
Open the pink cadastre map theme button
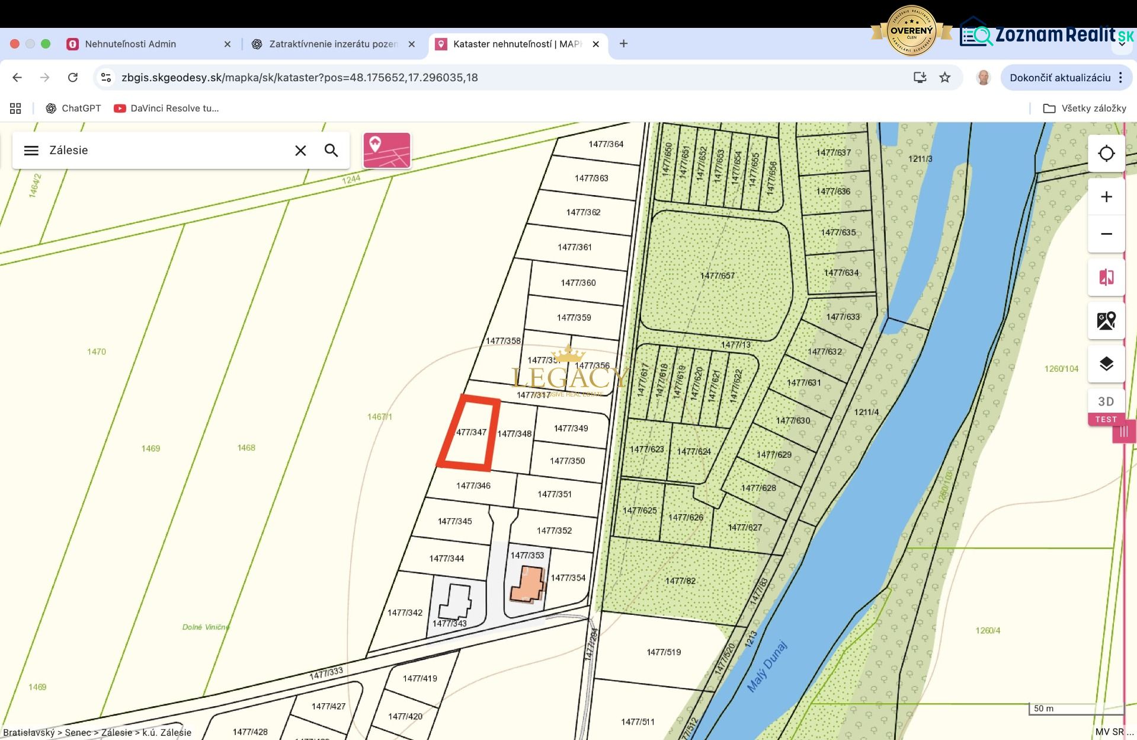387,150
